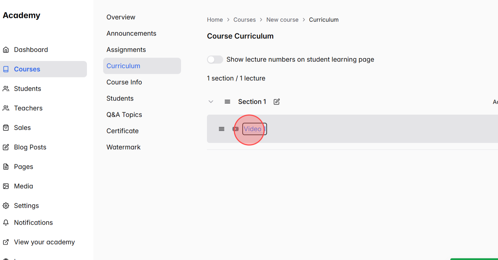Open the Settings gear icon
This screenshot has width=498, height=260.
(6, 205)
